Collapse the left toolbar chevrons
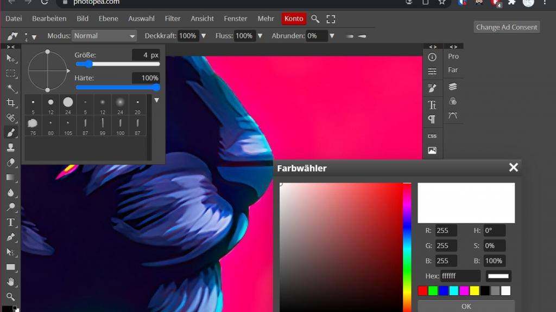 [x=11, y=47]
